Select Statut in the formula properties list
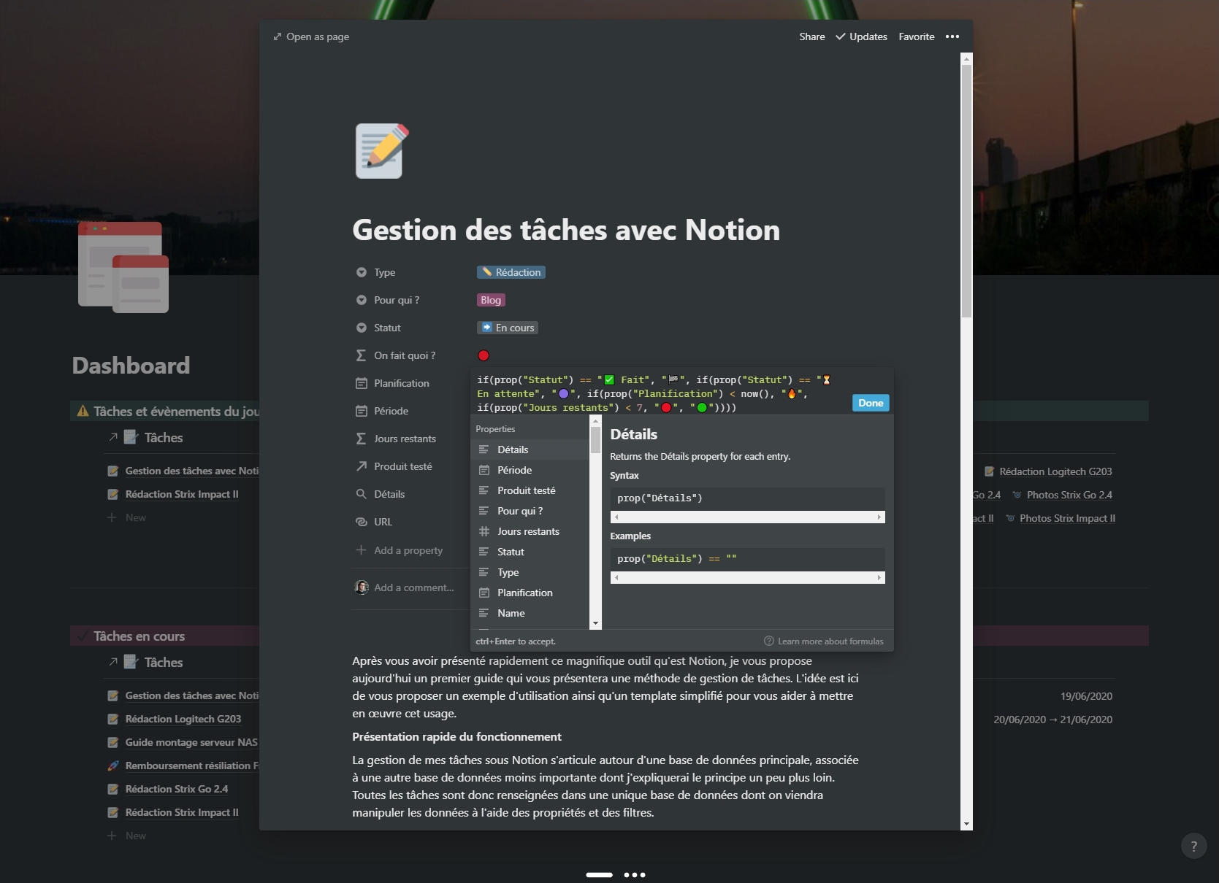Screen dimensions: 1219x883 tap(530, 552)
